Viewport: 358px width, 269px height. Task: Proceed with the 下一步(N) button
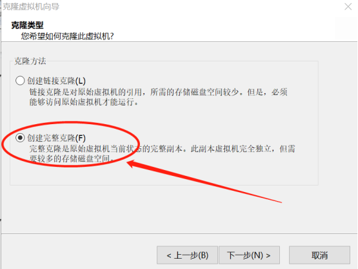click(x=249, y=255)
